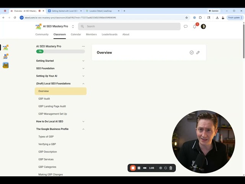This screenshot has height=184, width=245.
Task: Click the grid icon in recording toolbar
Action: [x=160, y=168]
